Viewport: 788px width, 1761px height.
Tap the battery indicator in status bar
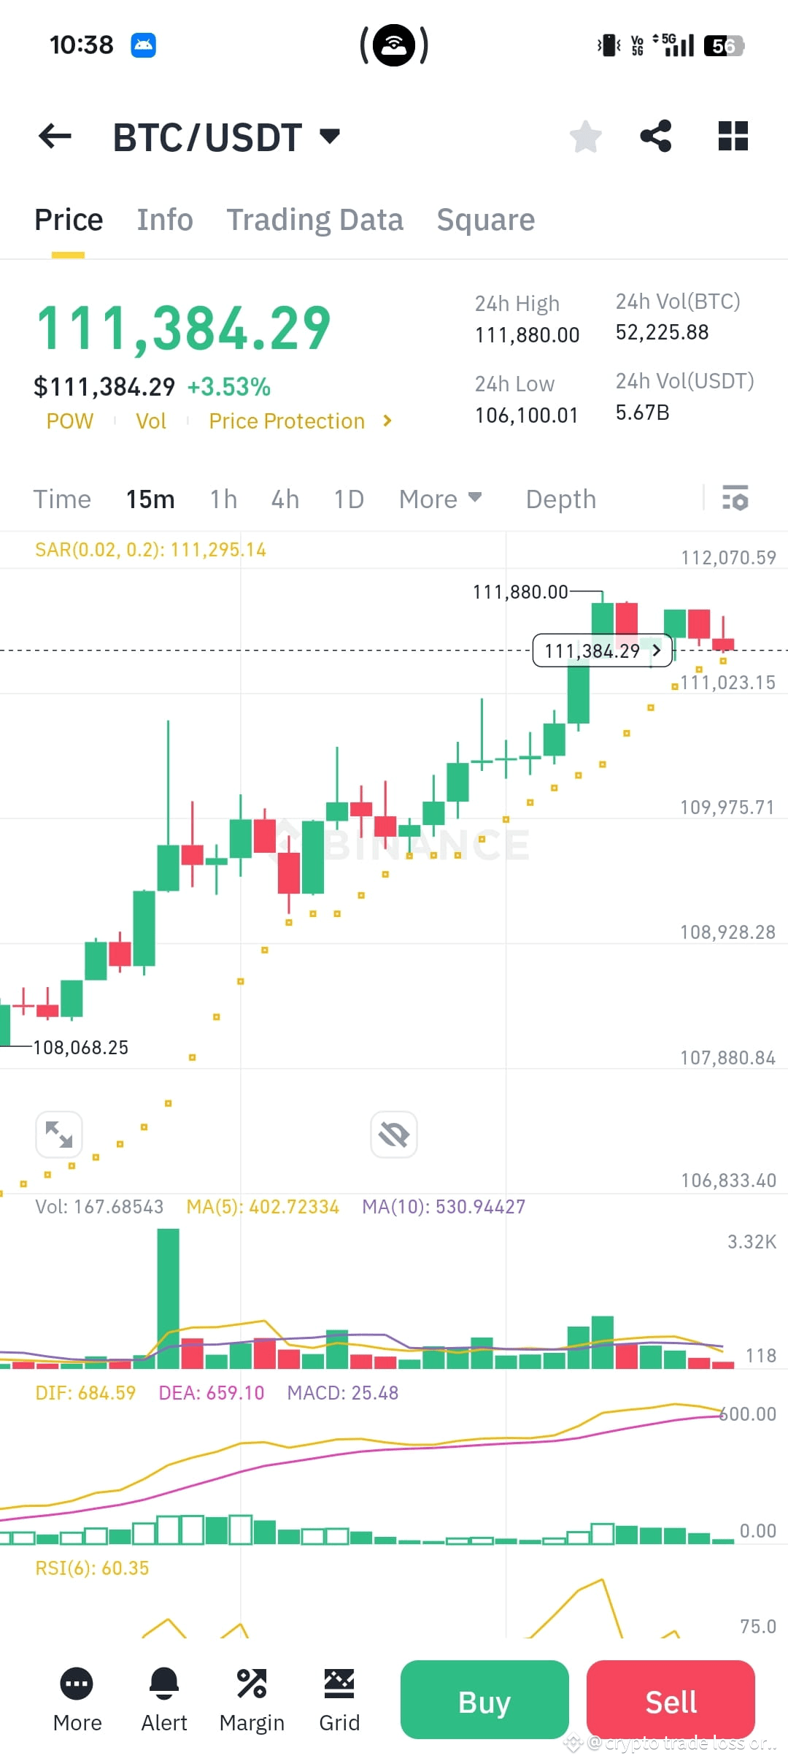723,46
